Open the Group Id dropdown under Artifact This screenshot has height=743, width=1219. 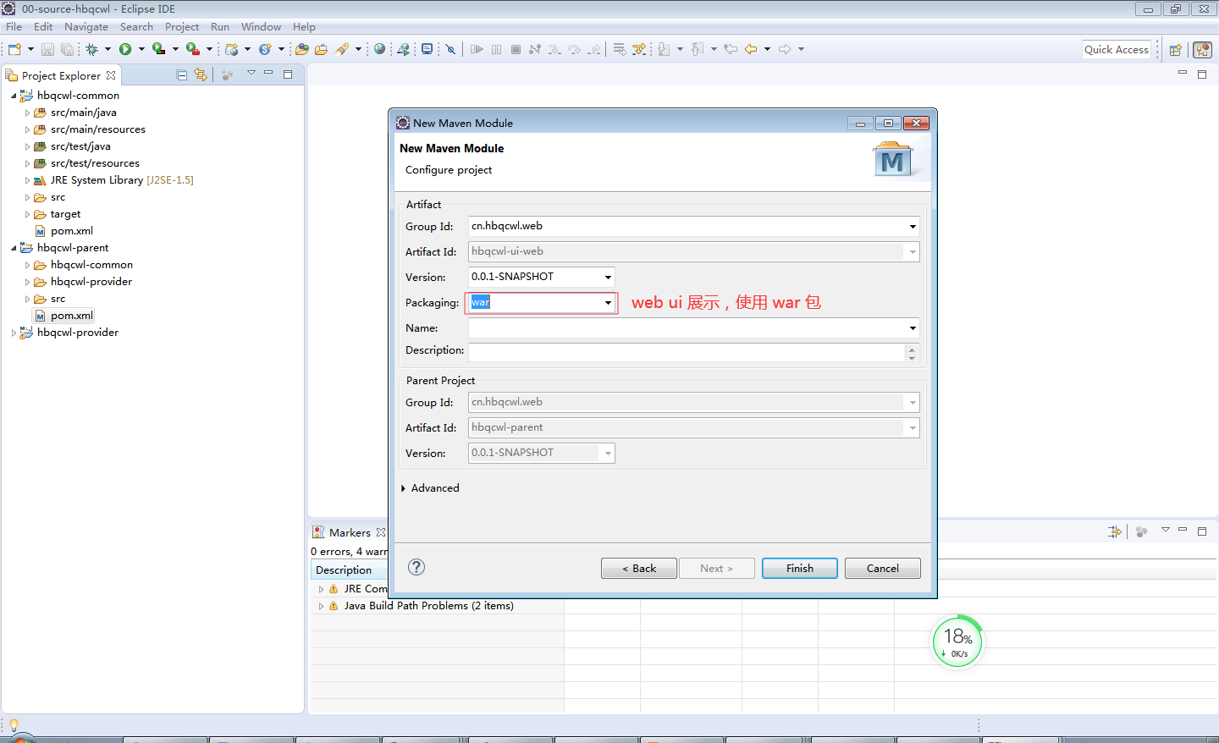click(913, 226)
